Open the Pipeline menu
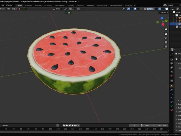Image resolution: width=181 pixels, height=136 pixels. pos(9,5)
